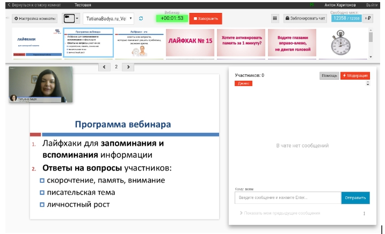
Task: Open the Модерация panel
Action: [355, 75]
